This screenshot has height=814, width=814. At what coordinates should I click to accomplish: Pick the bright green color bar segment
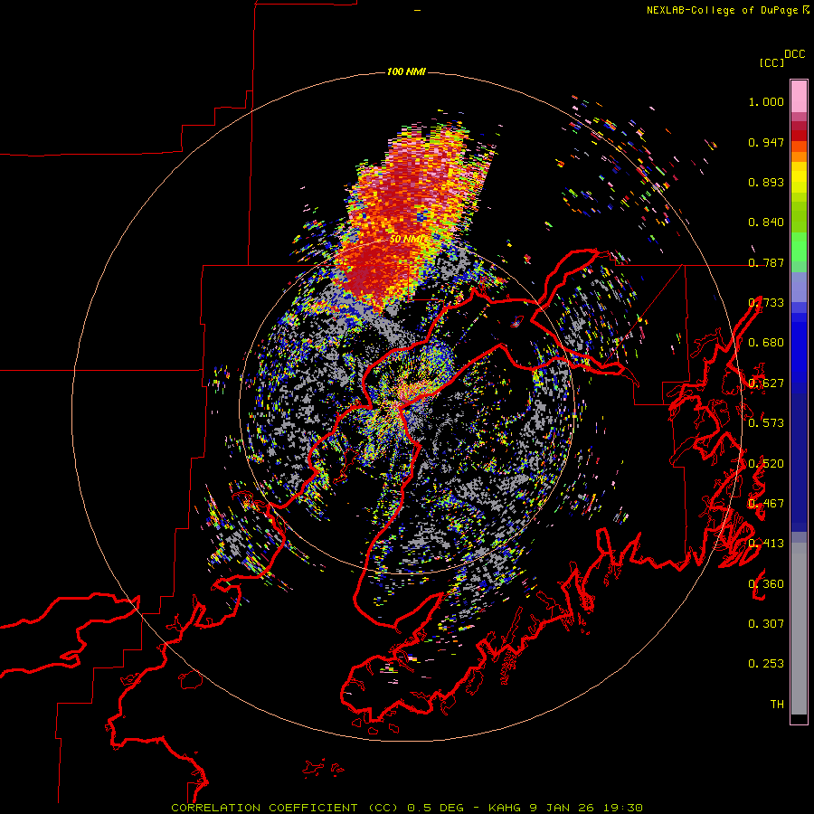(x=799, y=246)
